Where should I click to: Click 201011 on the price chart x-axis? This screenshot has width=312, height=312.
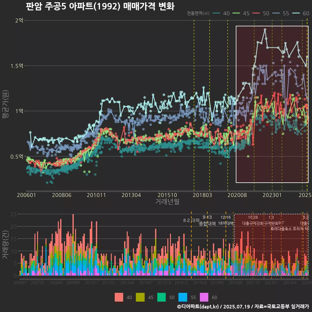(96, 195)
